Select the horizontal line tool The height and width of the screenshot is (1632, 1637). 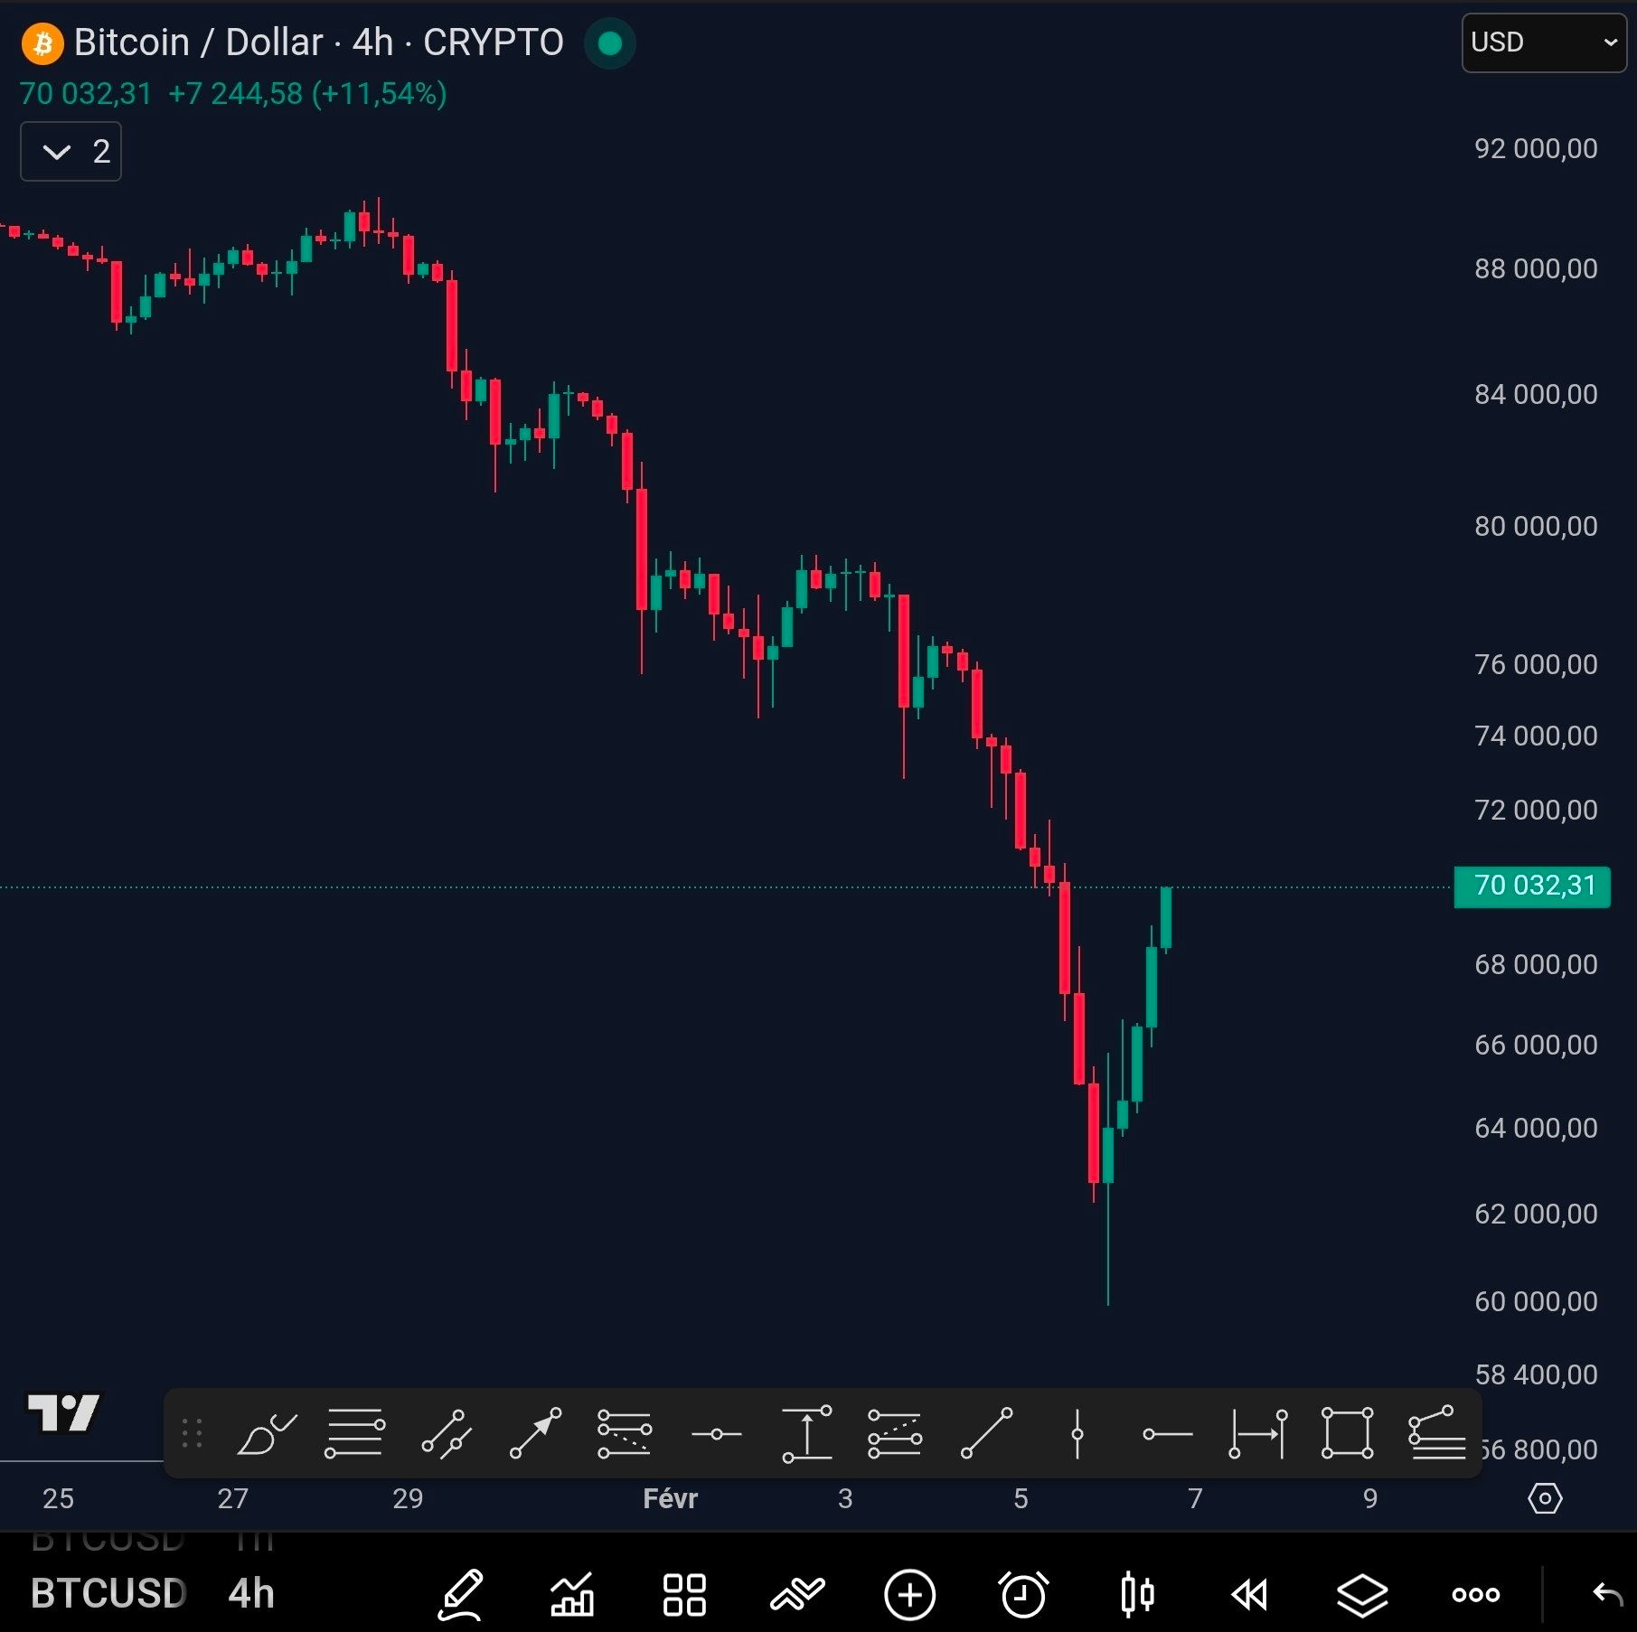coord(716,1434)
